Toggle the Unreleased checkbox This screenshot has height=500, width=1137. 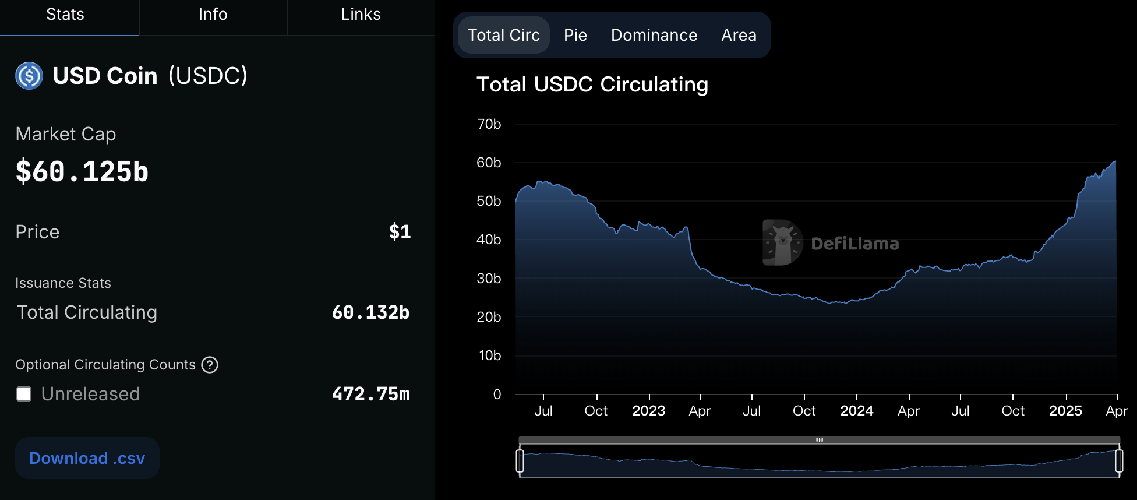point(24,395)
